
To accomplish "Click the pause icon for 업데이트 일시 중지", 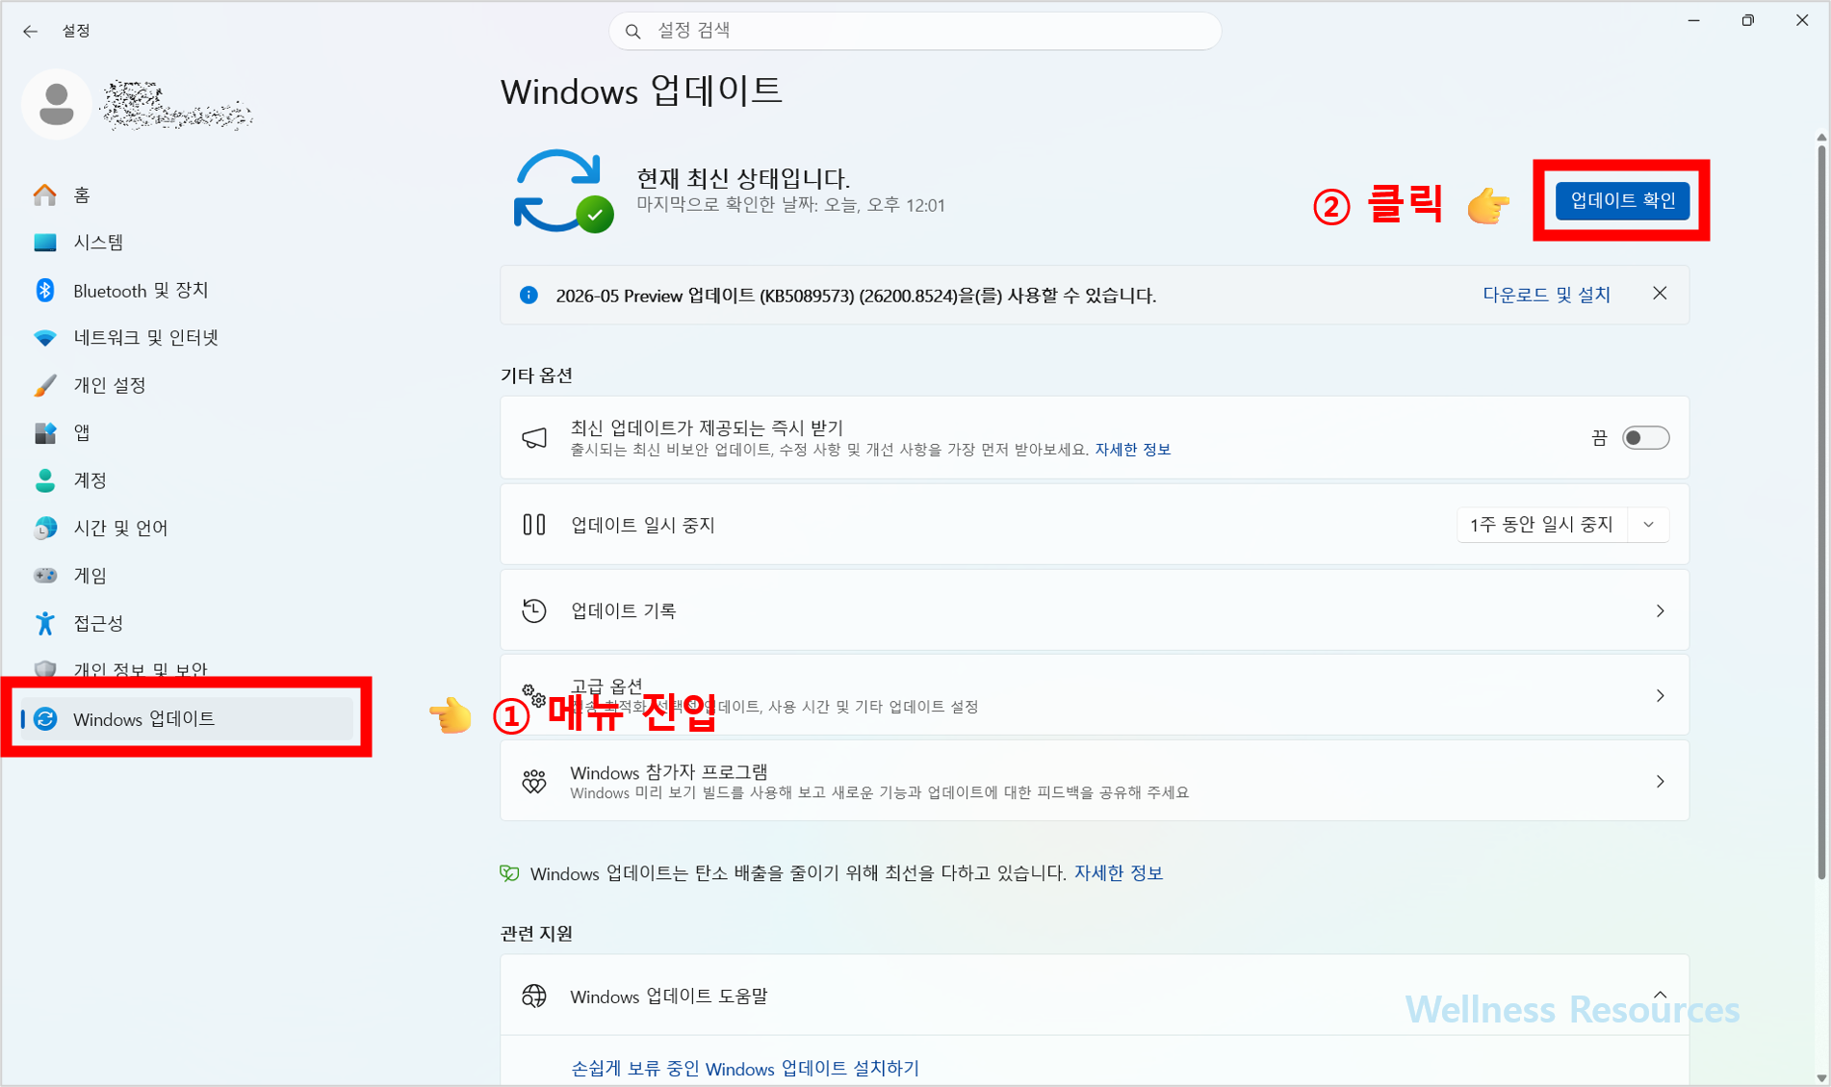I will (x=534, y=525).
